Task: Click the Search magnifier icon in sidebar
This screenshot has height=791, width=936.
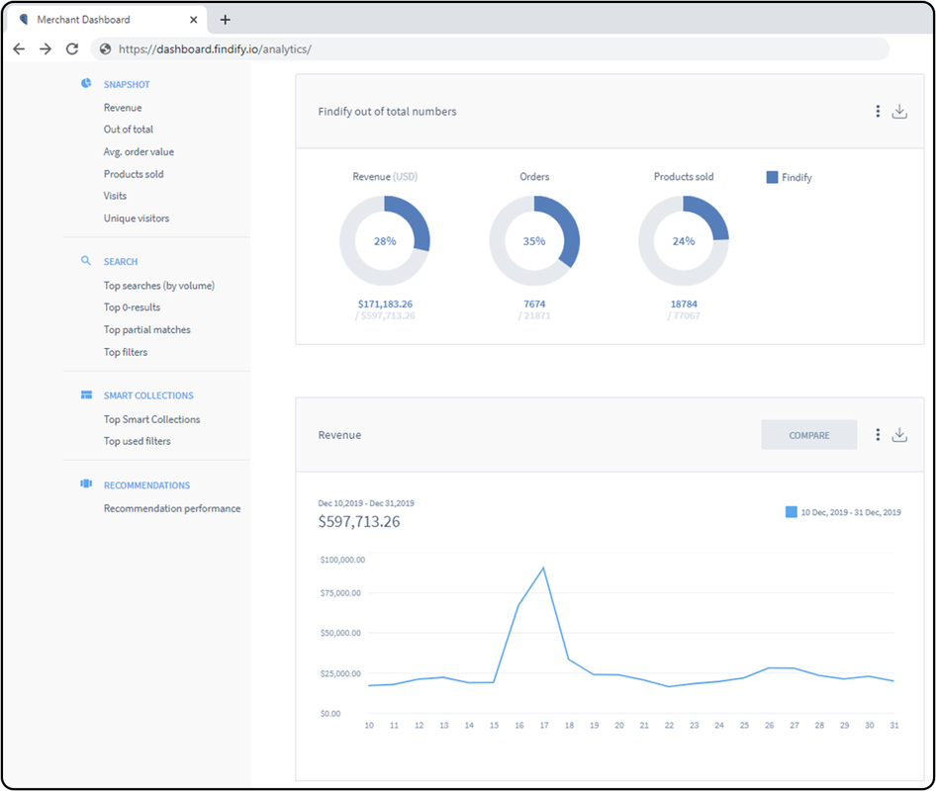Action: (x=86, y=261)
